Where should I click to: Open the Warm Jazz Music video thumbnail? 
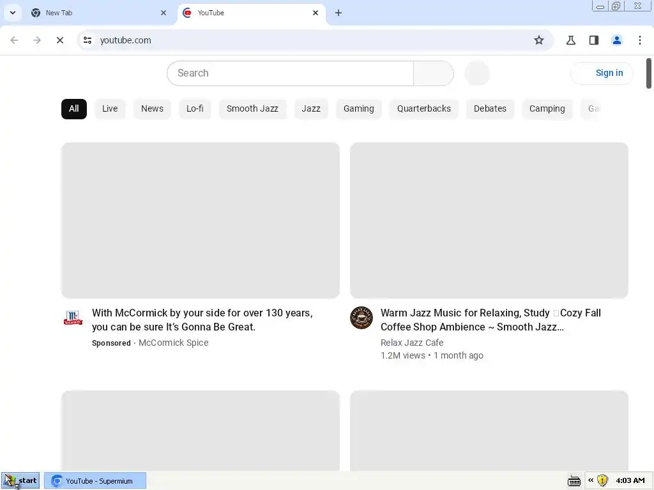tap(489, 220)
